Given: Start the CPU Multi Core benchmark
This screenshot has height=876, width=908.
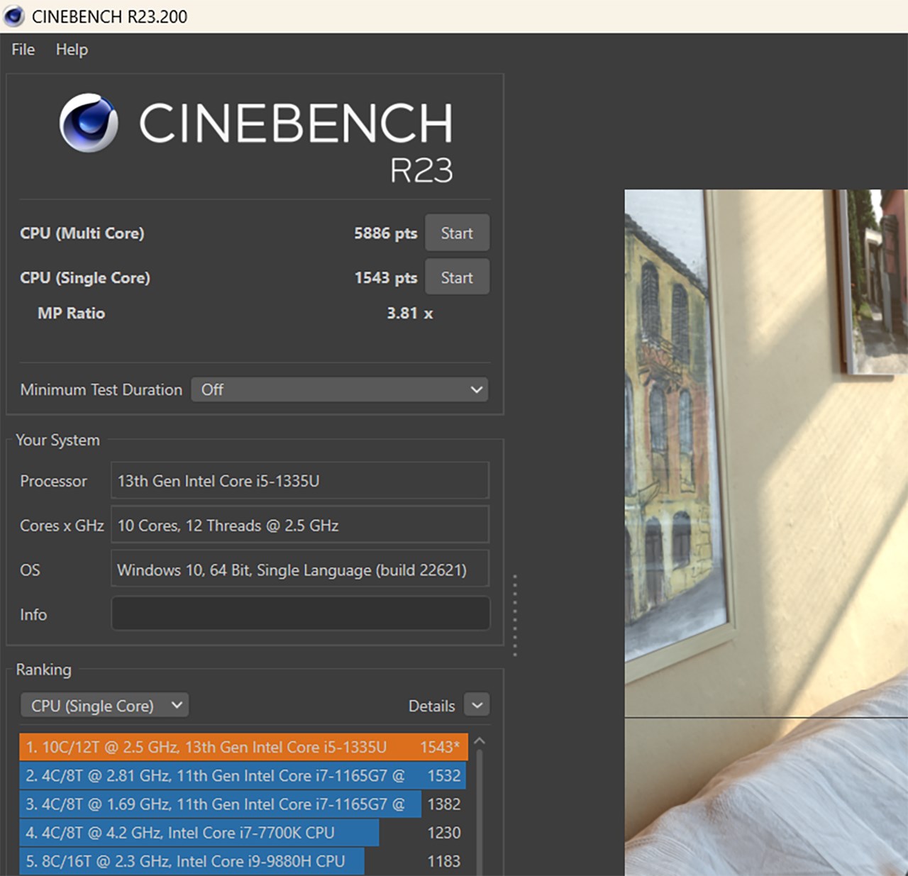Looking at the screenshot, I should (x=457, y=233).
